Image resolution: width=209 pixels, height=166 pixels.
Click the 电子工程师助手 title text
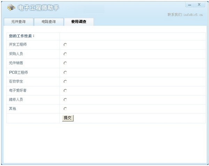tap(39, 7)
